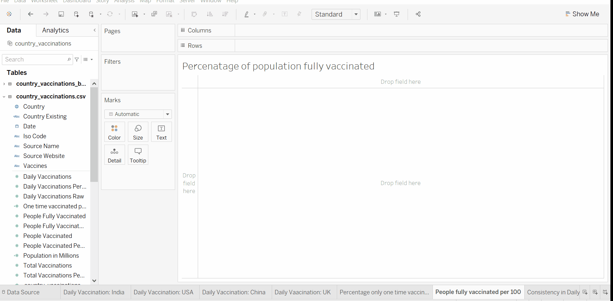Click the Tableau logo start icon
The height and width of the screenshot is (301, 613).
coord(9,14)
